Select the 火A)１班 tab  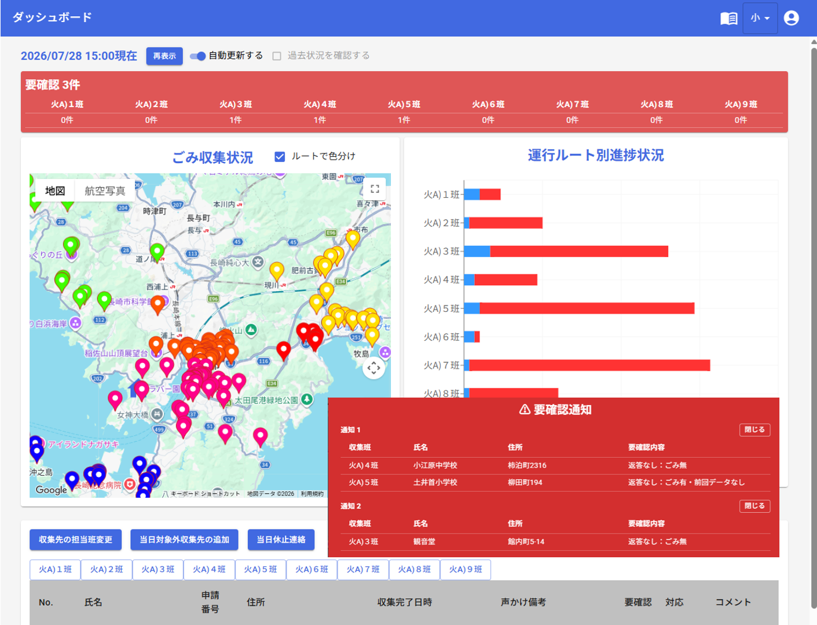click(x=55, y=569)
